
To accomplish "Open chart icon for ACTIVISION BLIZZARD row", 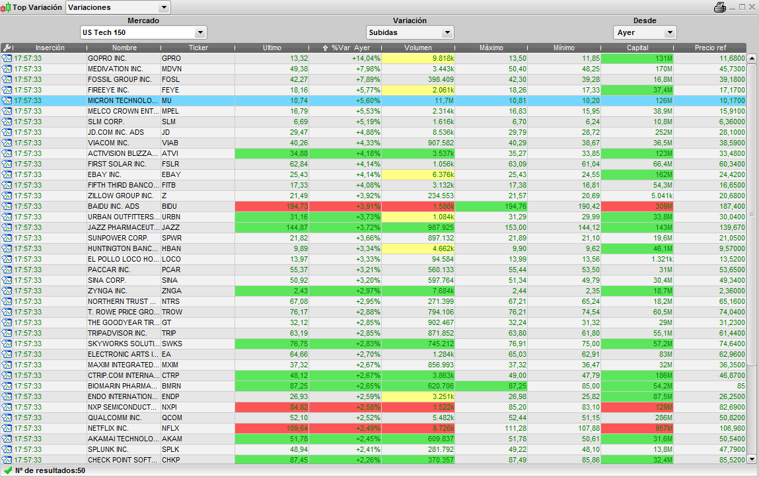I will [7, 154].
